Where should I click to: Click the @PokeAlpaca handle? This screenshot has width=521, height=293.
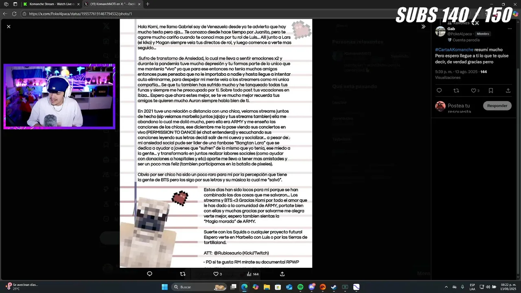(460, 34)
